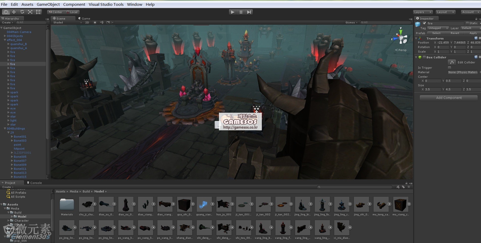Click the Edit Collider button

point(452,62)
